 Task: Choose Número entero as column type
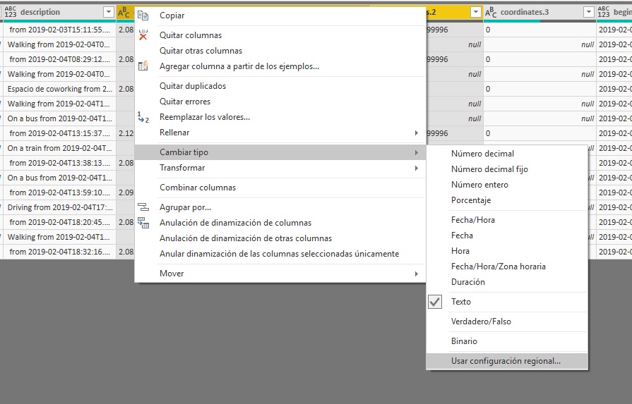click(x=479, y=185)
